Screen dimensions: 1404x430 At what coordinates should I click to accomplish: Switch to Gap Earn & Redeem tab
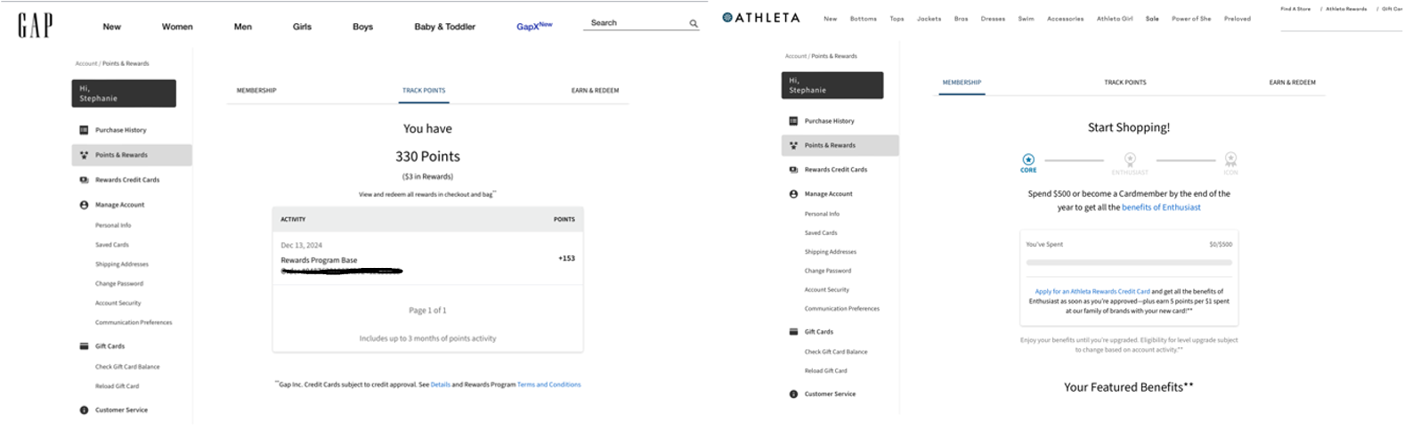click(595, 91)
